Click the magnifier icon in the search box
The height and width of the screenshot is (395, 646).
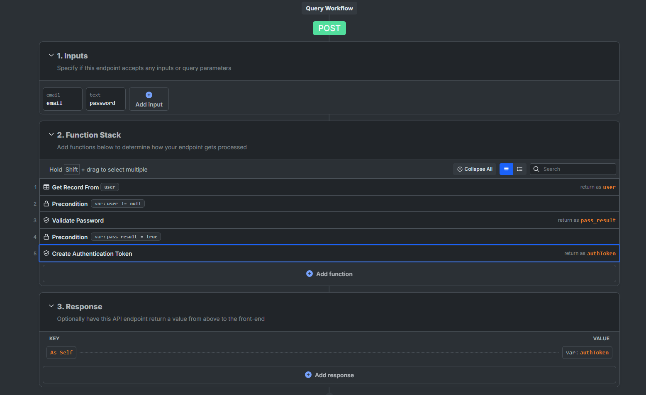tap(536, 169)
